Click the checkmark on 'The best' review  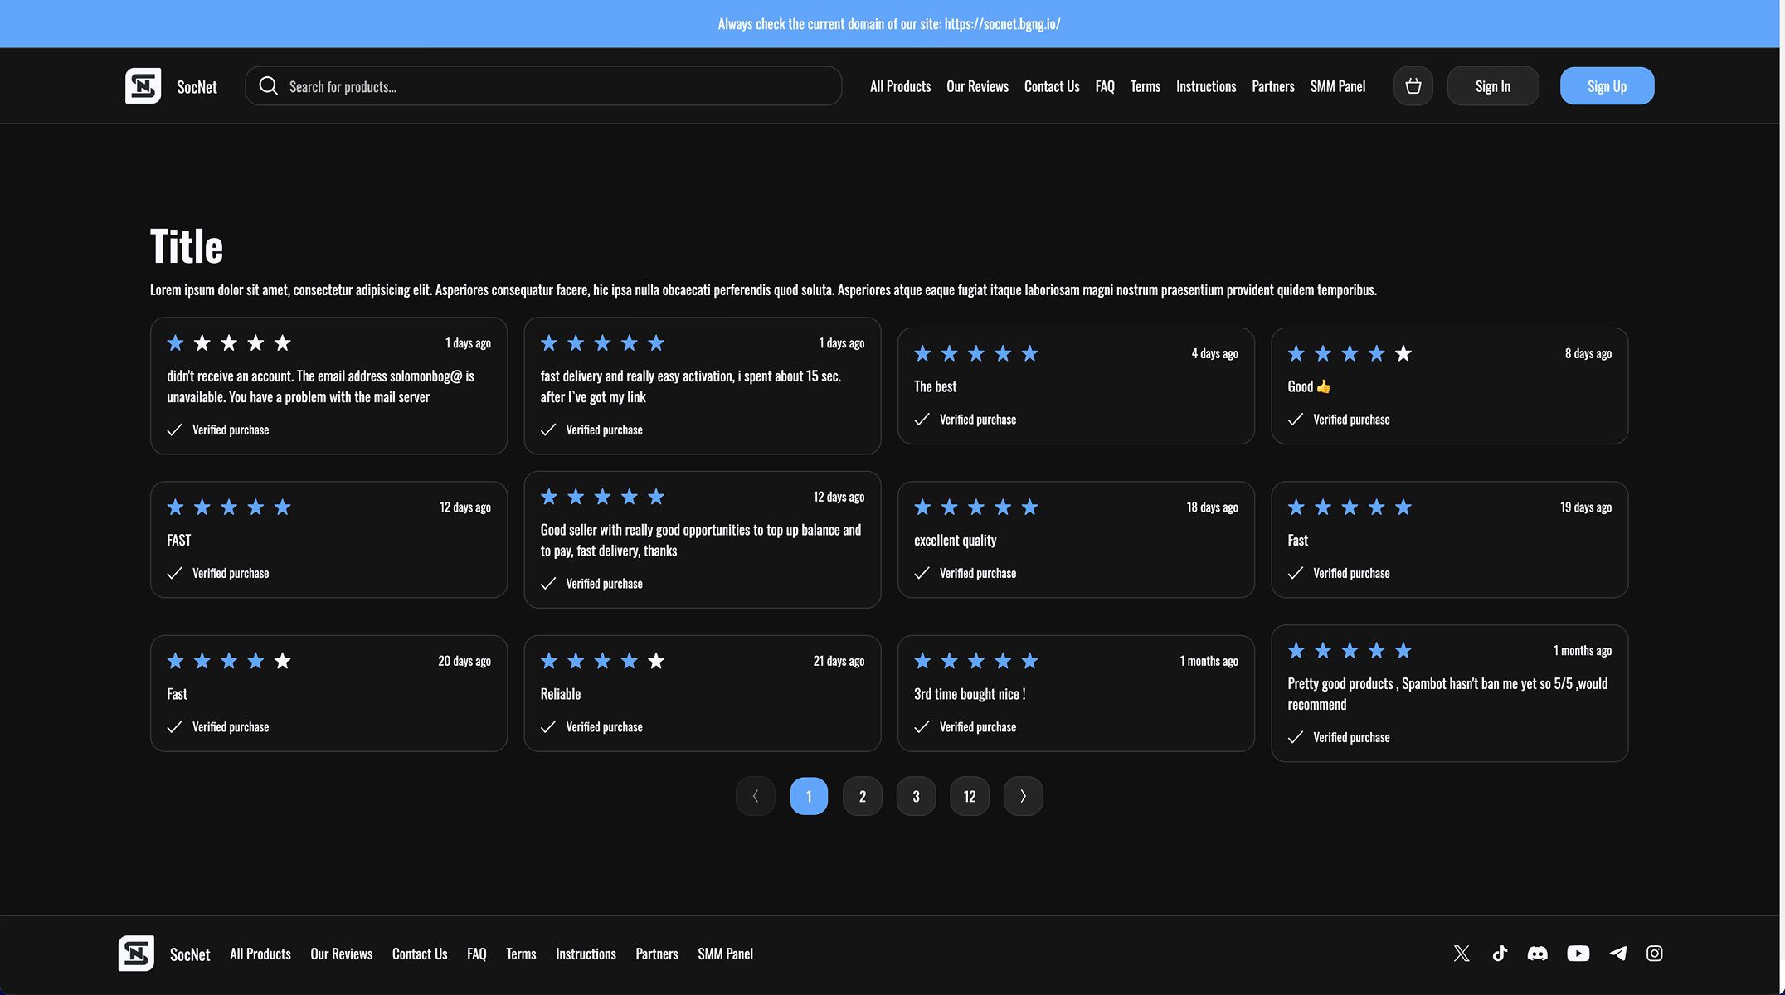[x=922, y=420]
